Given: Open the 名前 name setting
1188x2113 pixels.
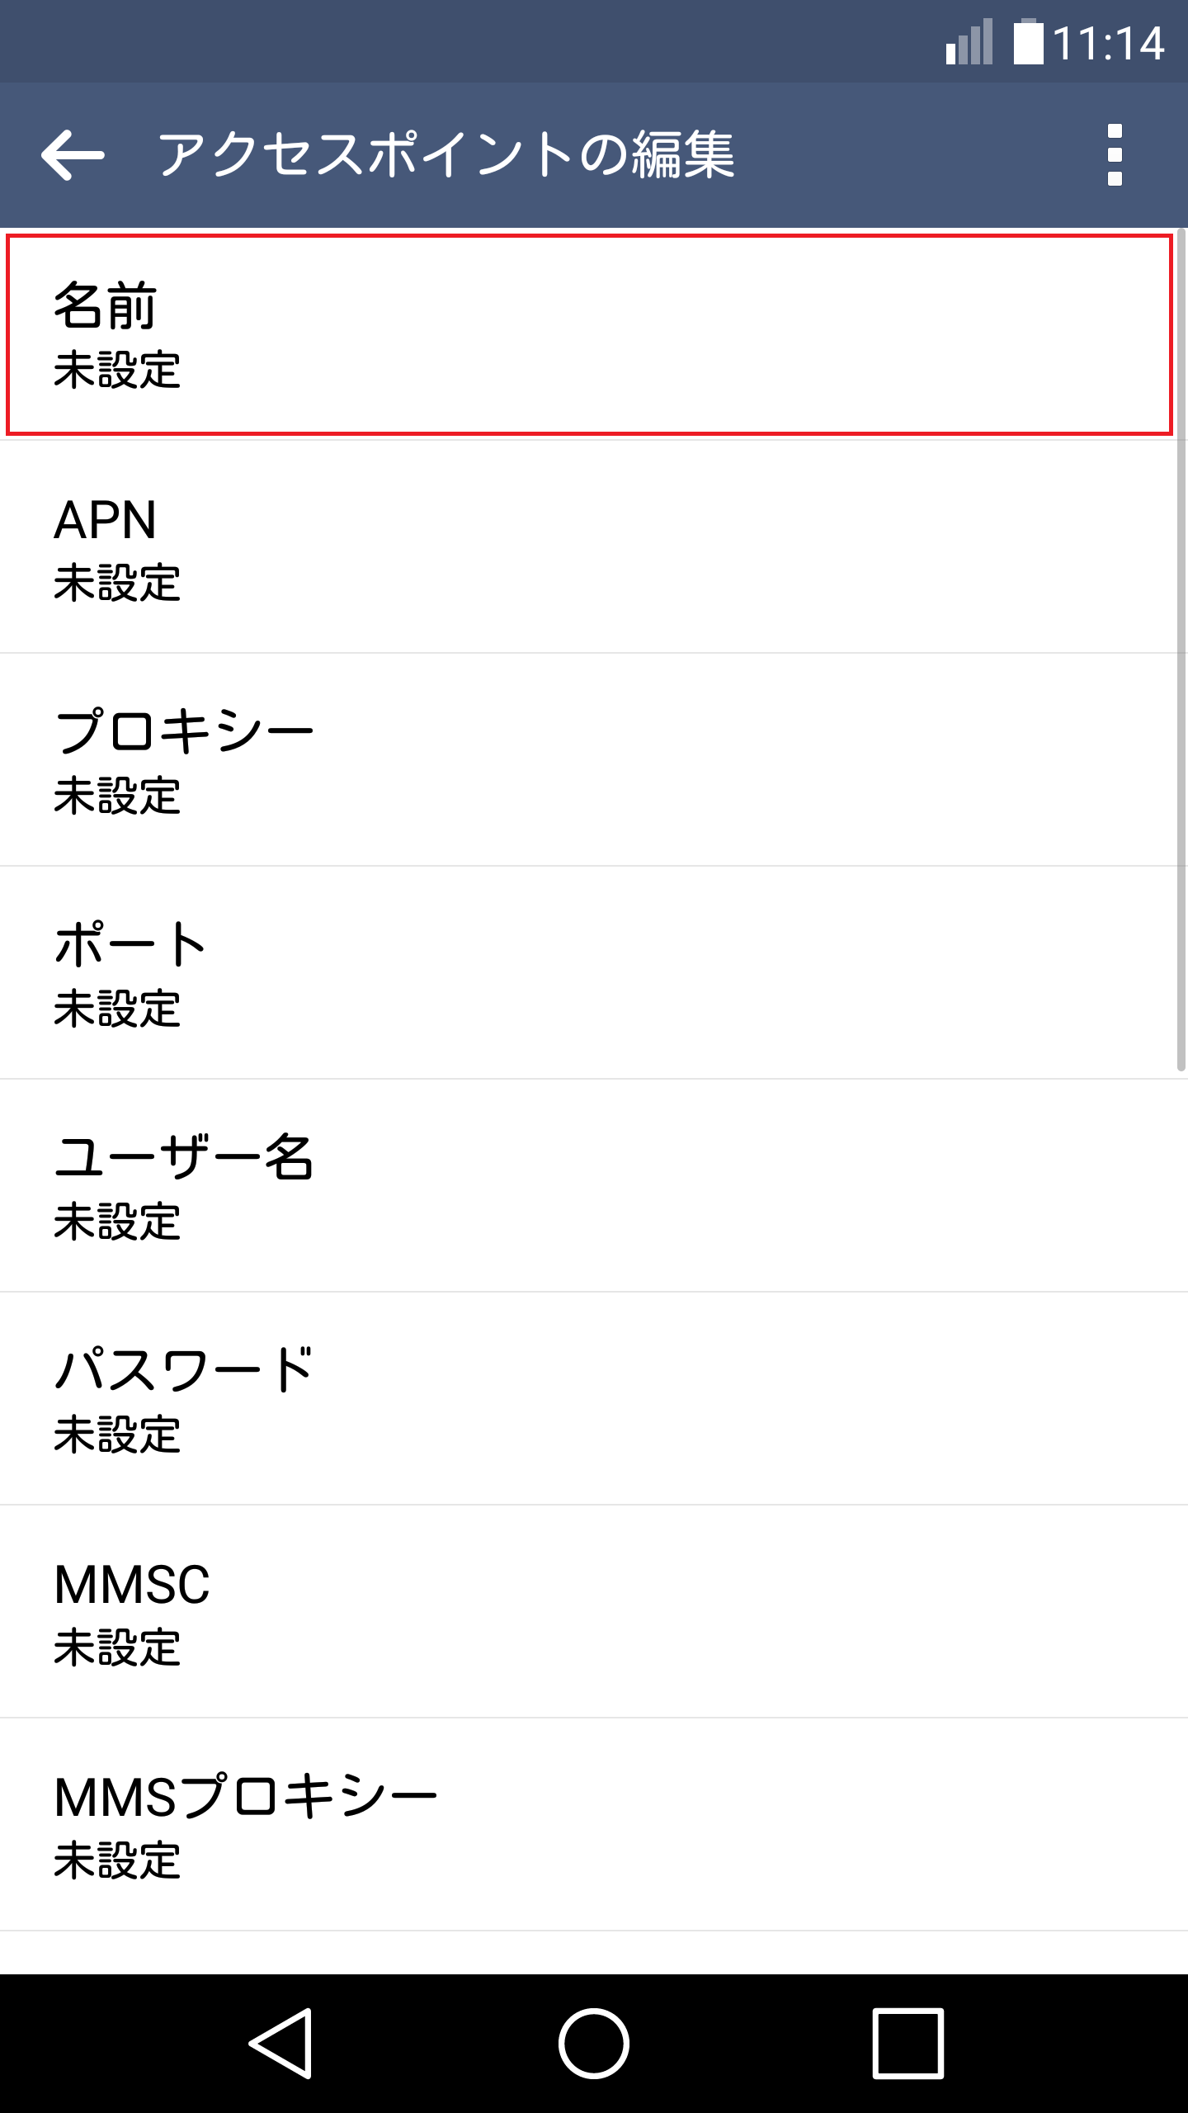Looking at the screenshot, I should [x=589, y=334].
